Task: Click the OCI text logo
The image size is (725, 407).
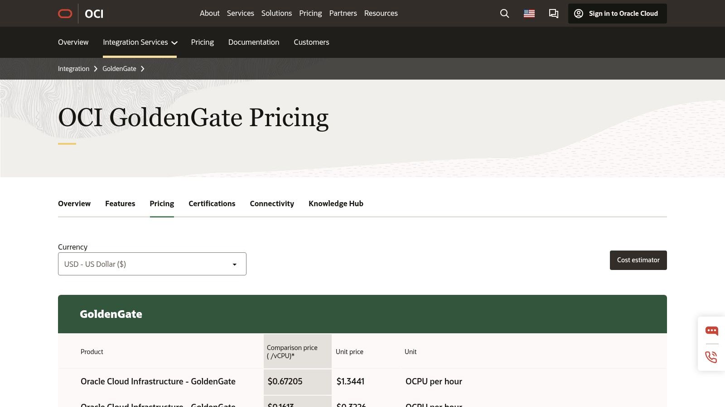Action: tap(94, 14)
